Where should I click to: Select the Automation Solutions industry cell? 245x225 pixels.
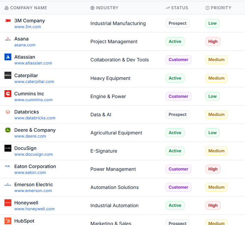point(114,187)
